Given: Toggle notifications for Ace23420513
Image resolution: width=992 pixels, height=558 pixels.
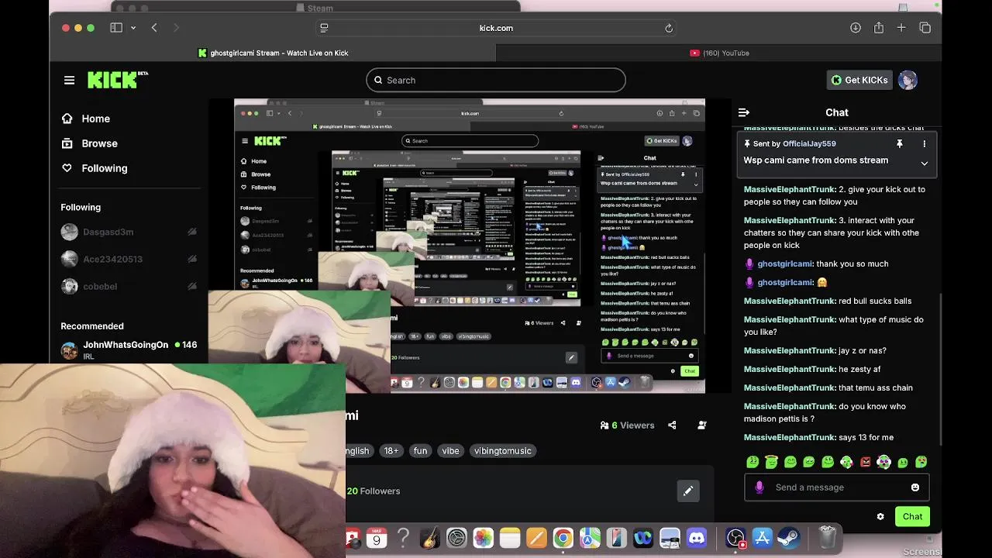Looking at the screenshot, I should (x=191, y=259).
